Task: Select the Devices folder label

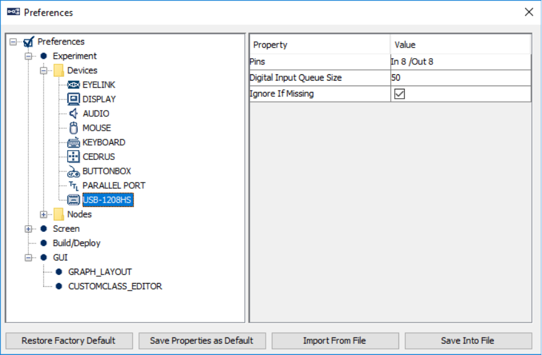Action: 82,70
